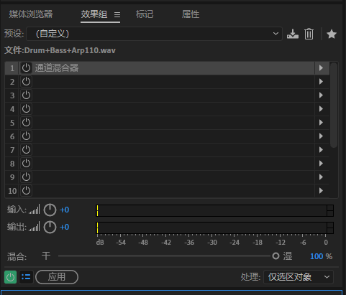Click the 湿 wet label
346x295 pixels.
point(288,256)
